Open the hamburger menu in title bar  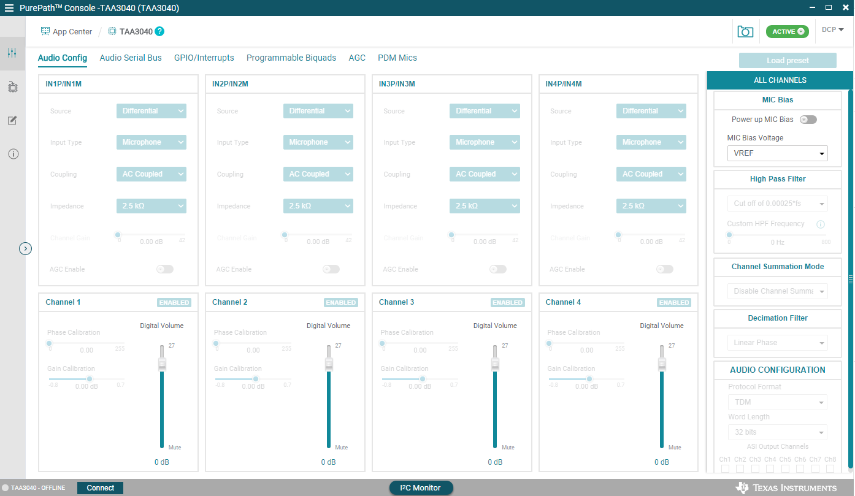click(9, 8)
